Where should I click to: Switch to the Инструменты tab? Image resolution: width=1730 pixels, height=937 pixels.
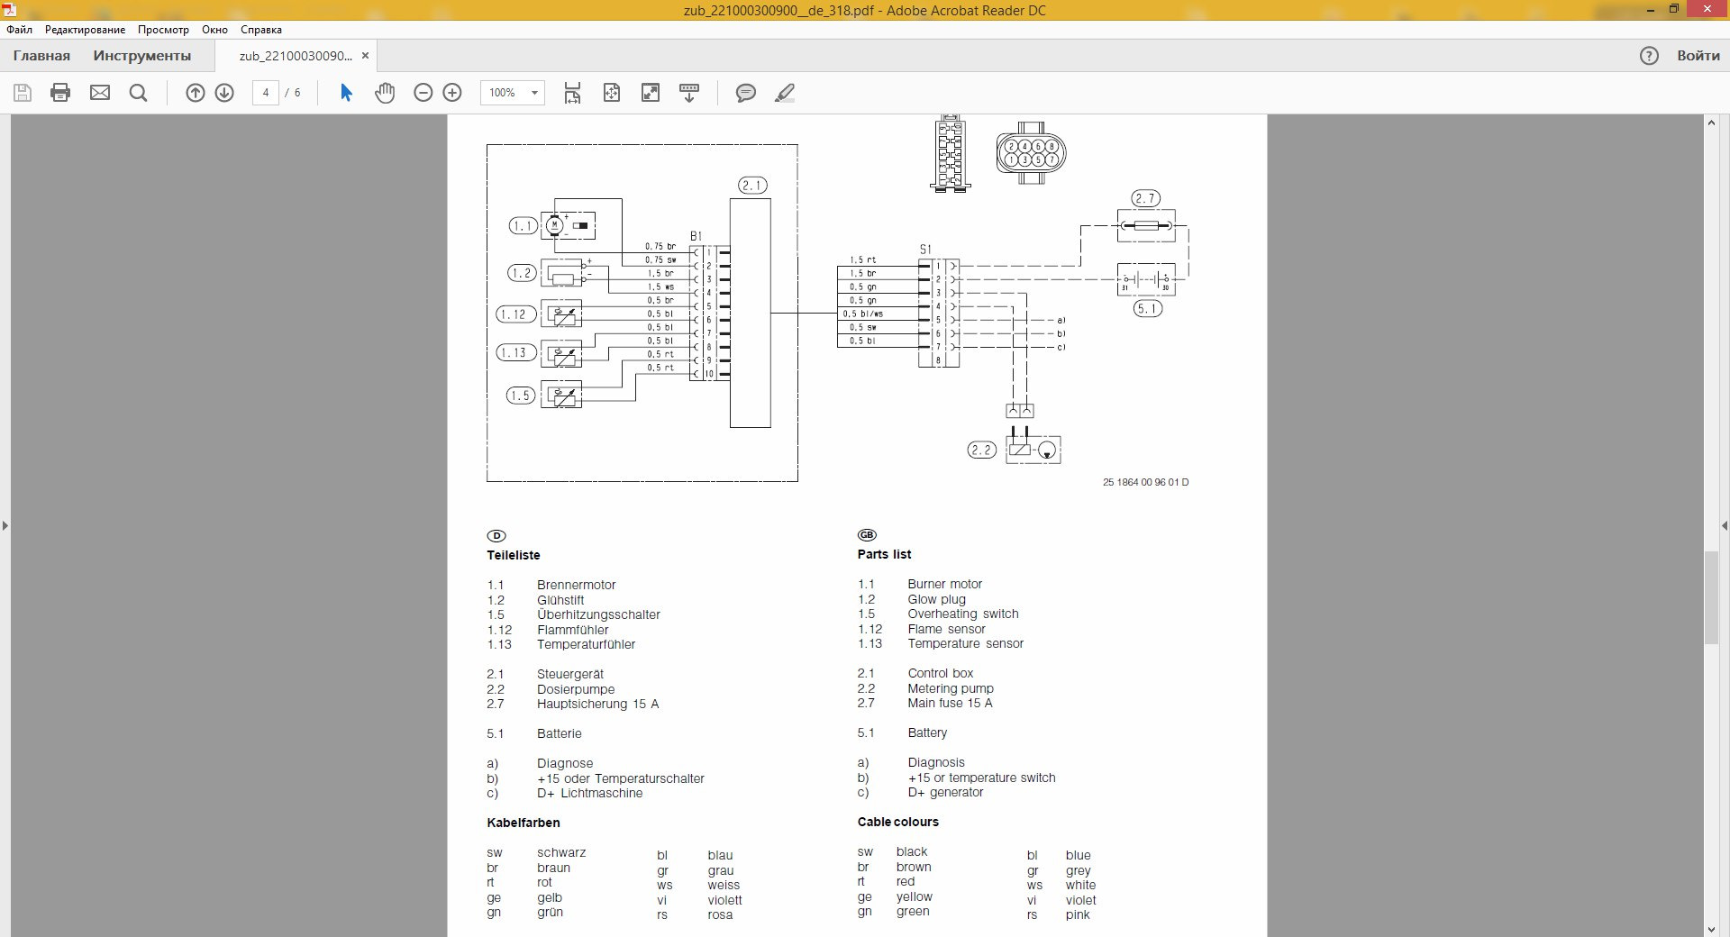pos(142,56)
